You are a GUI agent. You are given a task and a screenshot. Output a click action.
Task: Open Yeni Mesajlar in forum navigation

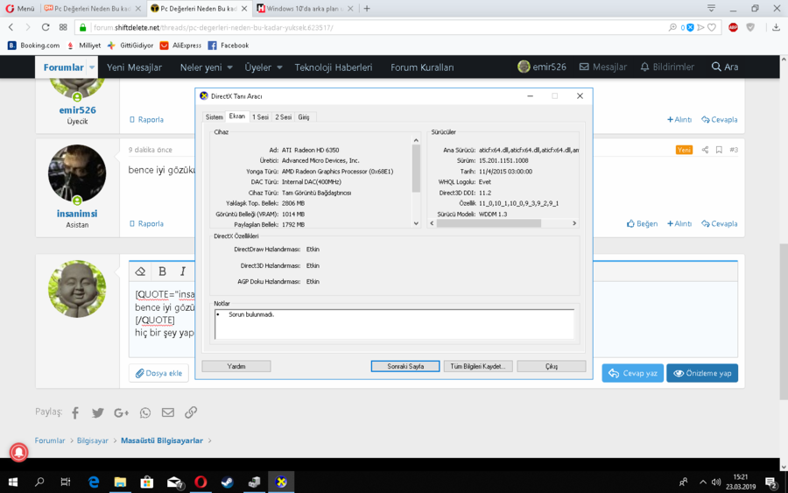(134, 67)
